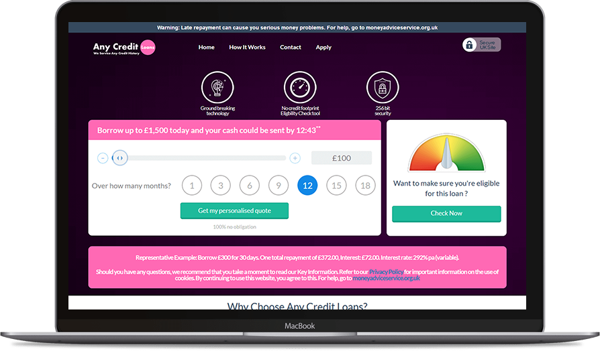This screenshot has width=600, height=351.
Task: Select 12 months term
Action: coord(307,186)
